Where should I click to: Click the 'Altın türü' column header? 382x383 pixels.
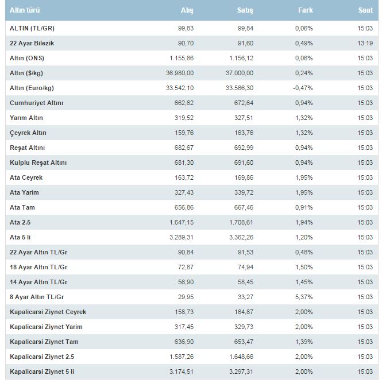[x=25, y=10]
